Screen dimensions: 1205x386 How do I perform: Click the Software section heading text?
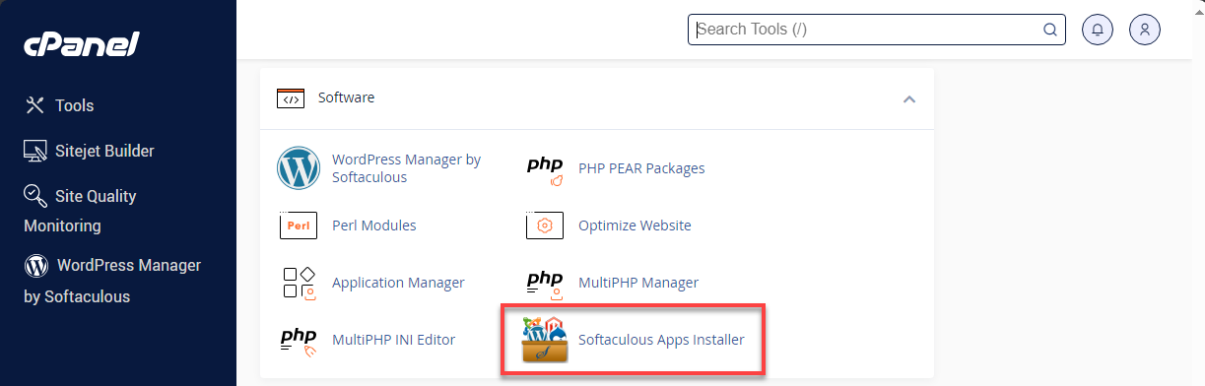pyautogui.click(x=346, y=98)
